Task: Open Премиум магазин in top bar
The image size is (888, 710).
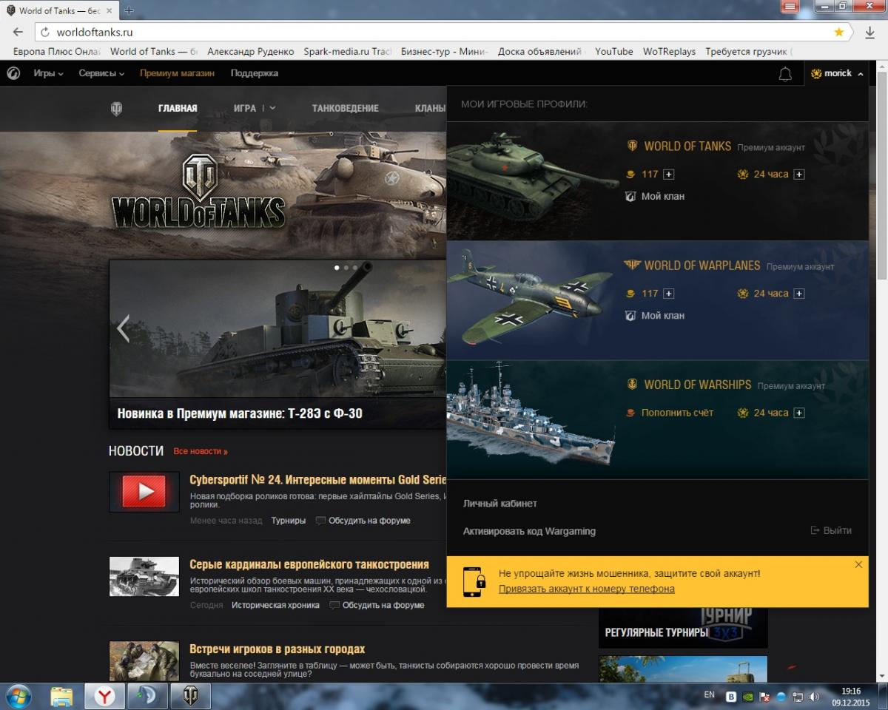Action: click(x=177, y=73)
